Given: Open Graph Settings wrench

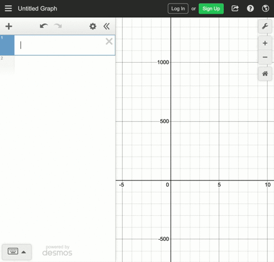Looking at the screenshot, I should point(265,26).
